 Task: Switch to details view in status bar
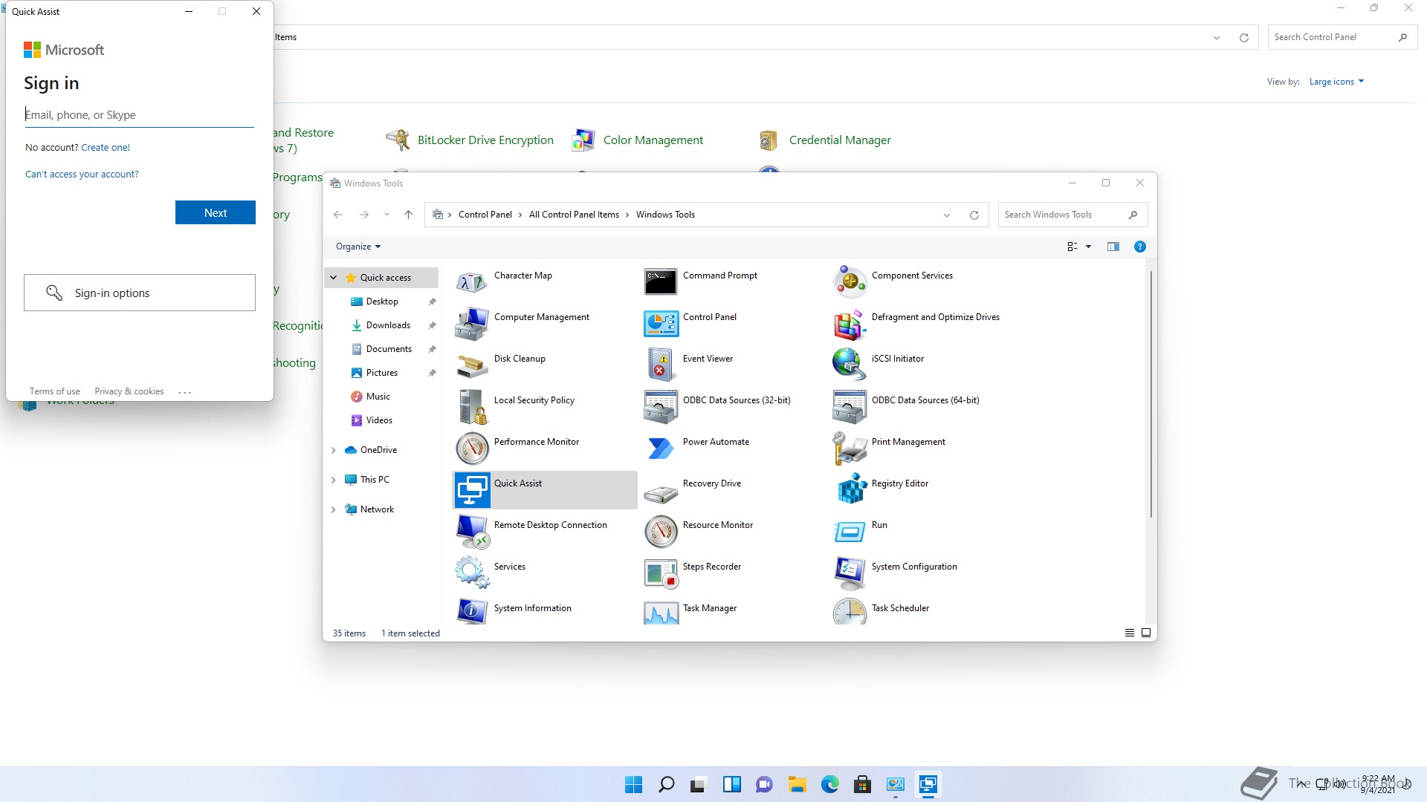pyautogui.click(x=1129, y=633)
